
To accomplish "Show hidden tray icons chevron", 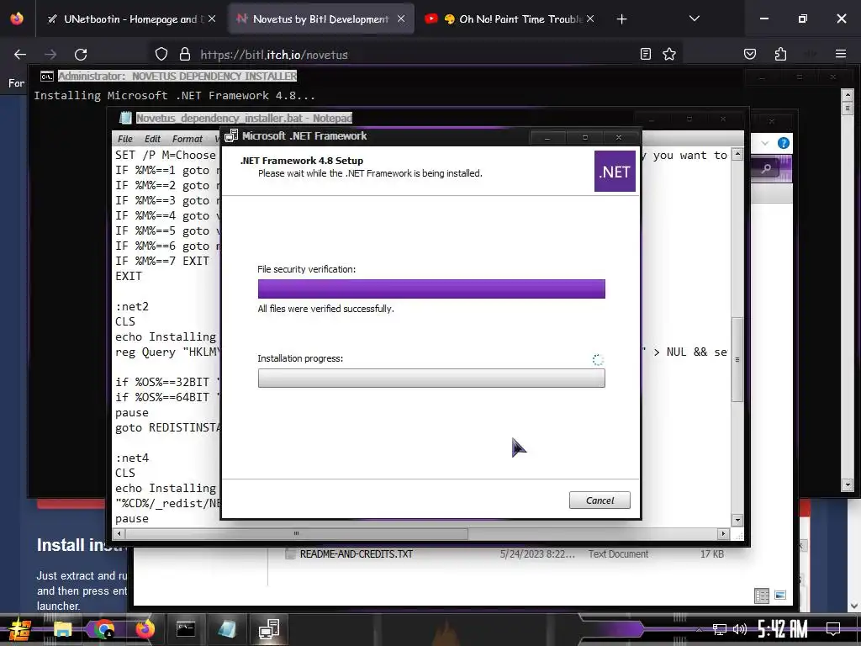I will (x=699, y=629).
